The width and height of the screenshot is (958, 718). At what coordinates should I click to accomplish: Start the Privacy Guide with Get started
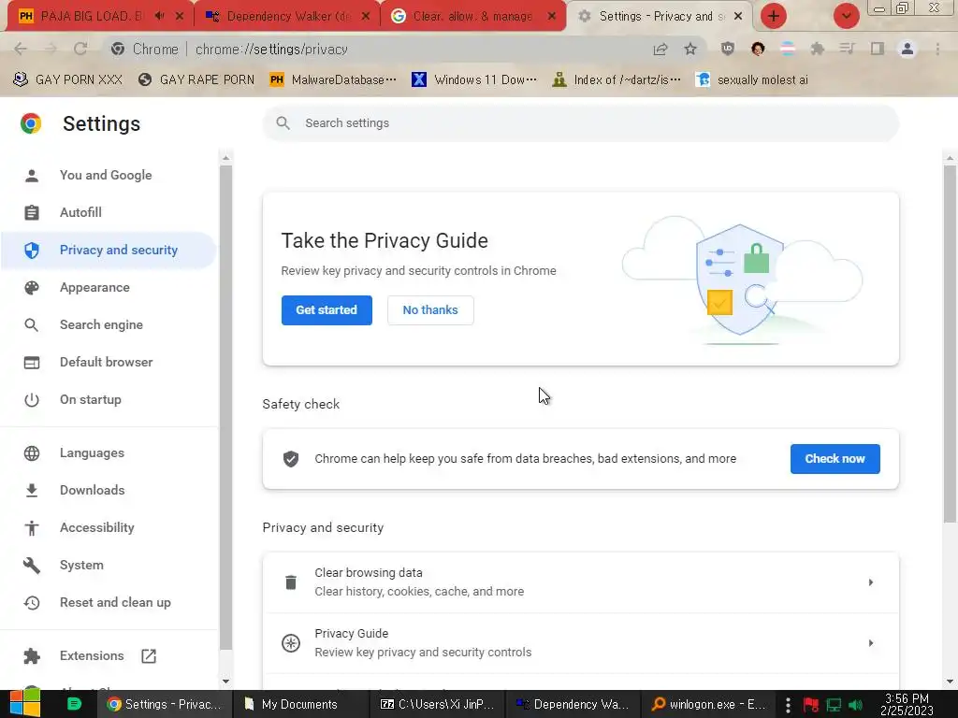327,310
